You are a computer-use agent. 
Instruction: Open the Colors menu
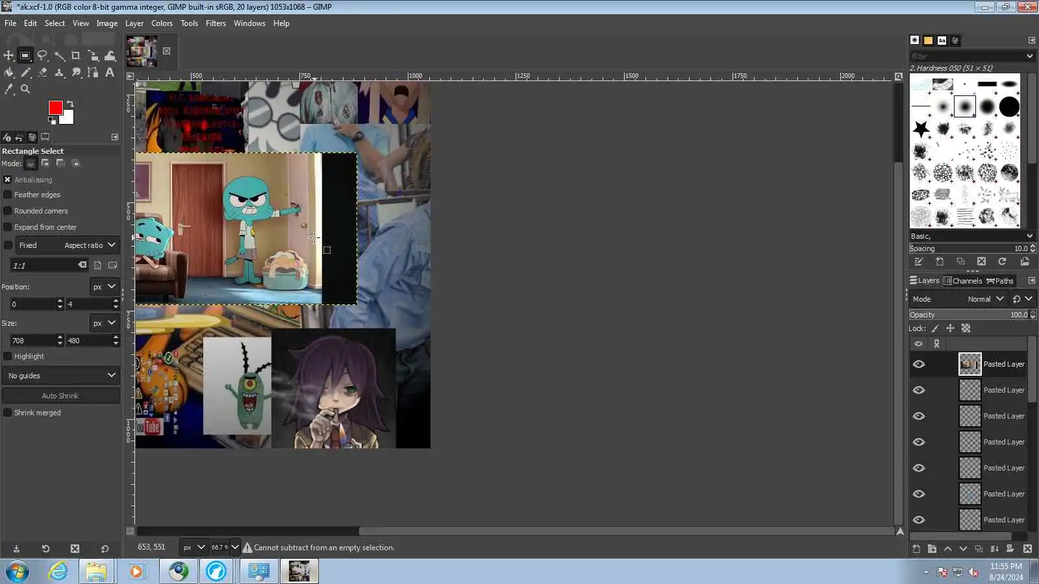coord(162,23)
